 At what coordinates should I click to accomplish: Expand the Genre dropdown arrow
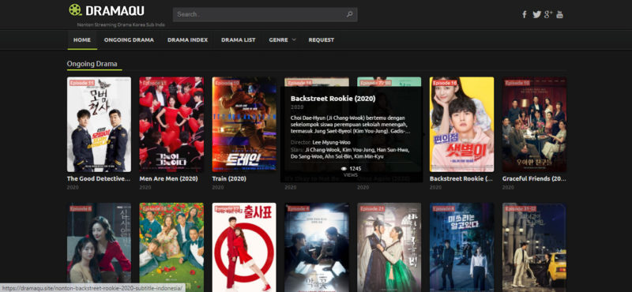click(294, 39)
